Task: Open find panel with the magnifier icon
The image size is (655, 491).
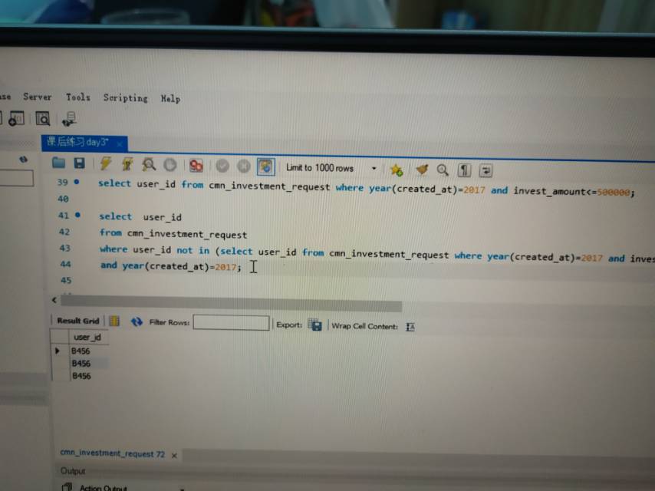Action: [443, 170]
